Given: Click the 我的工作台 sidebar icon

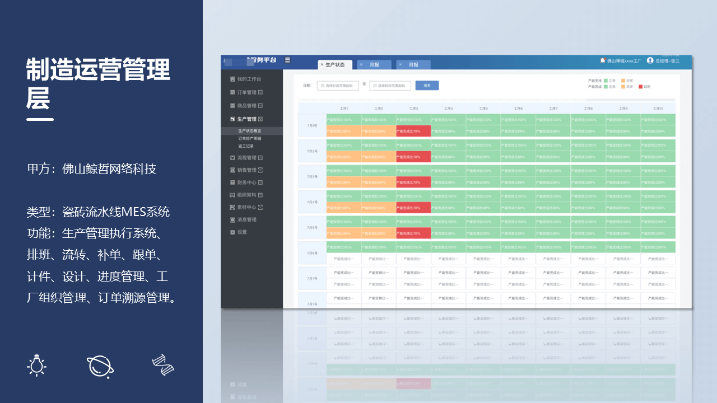Looking at the screenshot, I should (232, 79).
